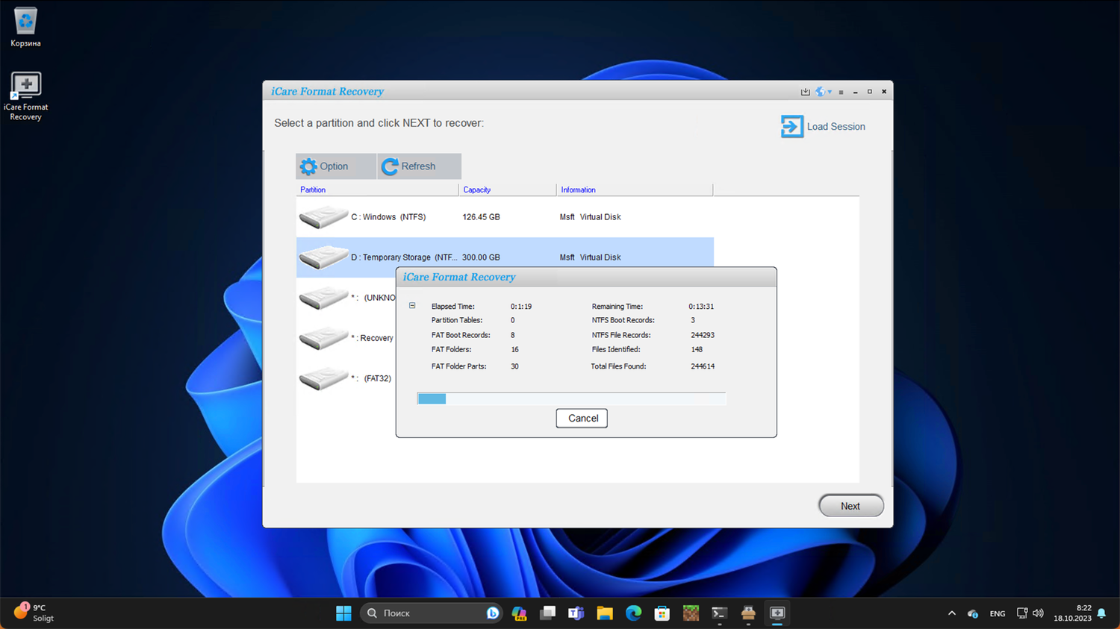Viewport: 1120px width, 629px height.
Task: Click the 300.00 GB capacity value
Action: [481, 257]
